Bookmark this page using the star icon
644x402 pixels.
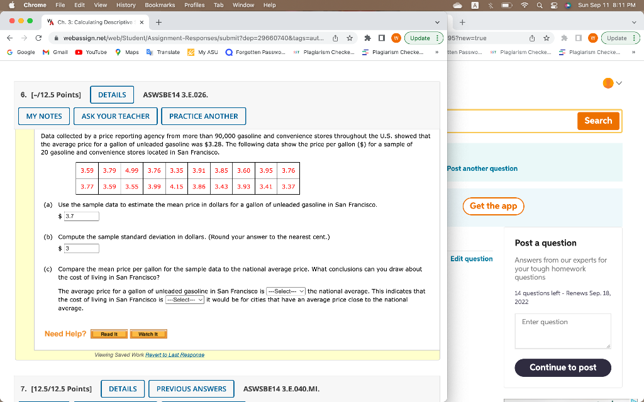tap(349, 38)
